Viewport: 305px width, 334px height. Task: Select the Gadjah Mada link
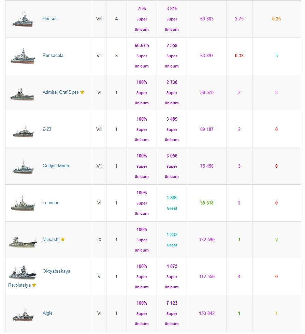[56, 166]
